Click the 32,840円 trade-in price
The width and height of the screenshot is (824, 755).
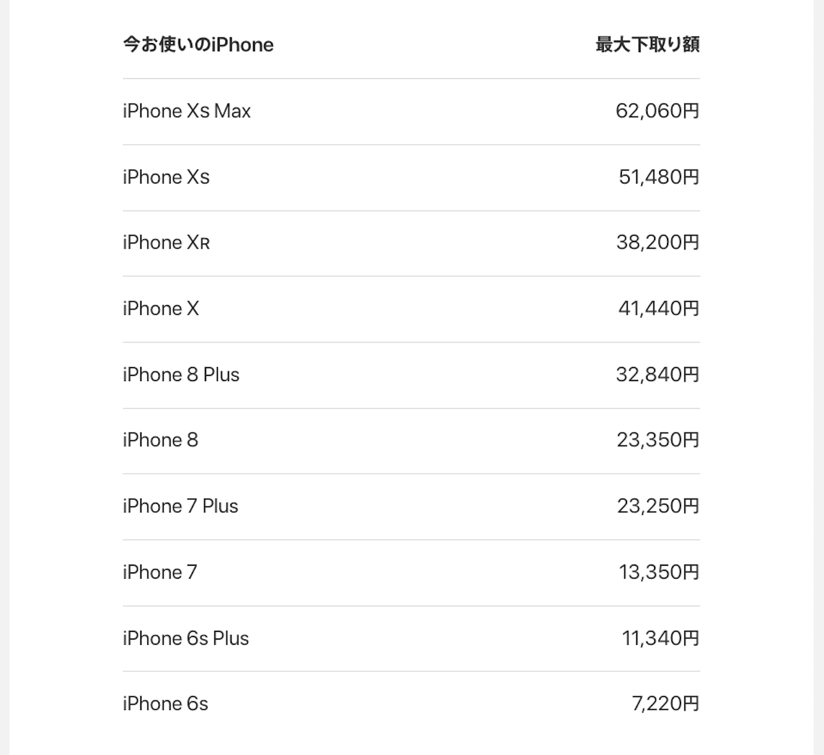(x=657, y=375)
